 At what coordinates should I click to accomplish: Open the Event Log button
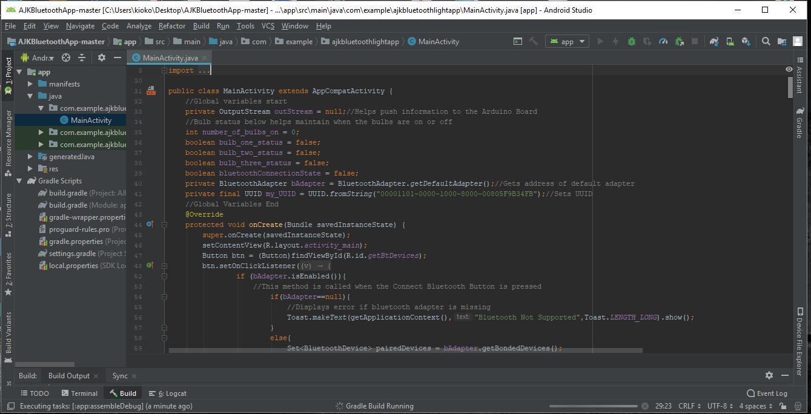tap(767, 393)
